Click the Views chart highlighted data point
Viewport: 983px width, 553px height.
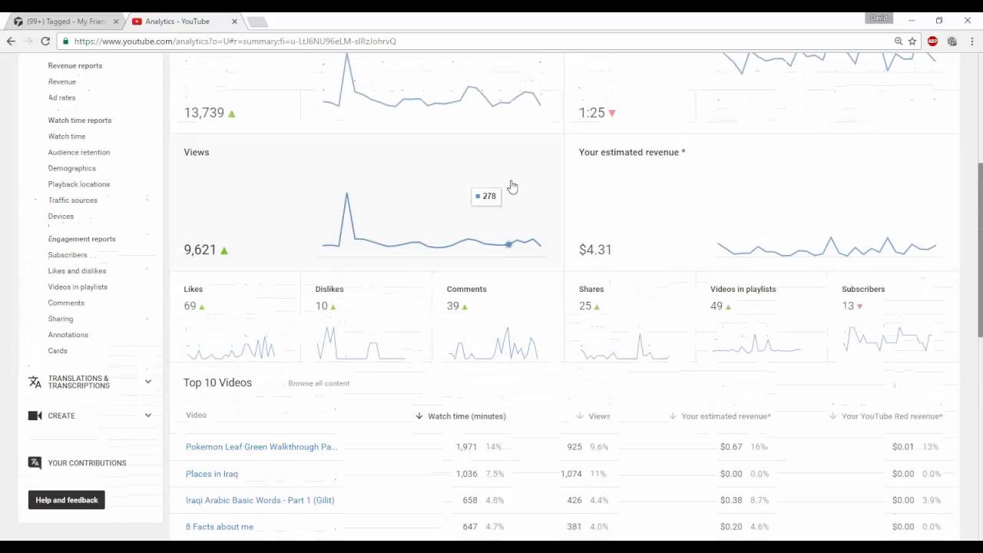(508, 244)
